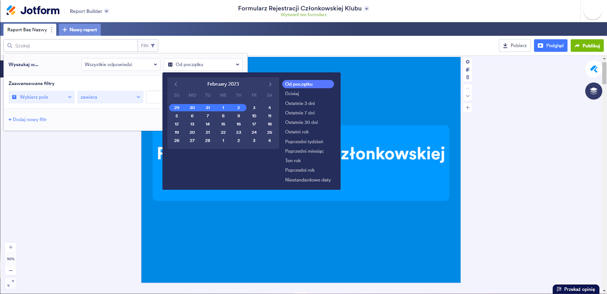Open the Wszystkie odpowiedzi dropdown
This screenshot has width=607, height=294.
(x=121, y=64)
